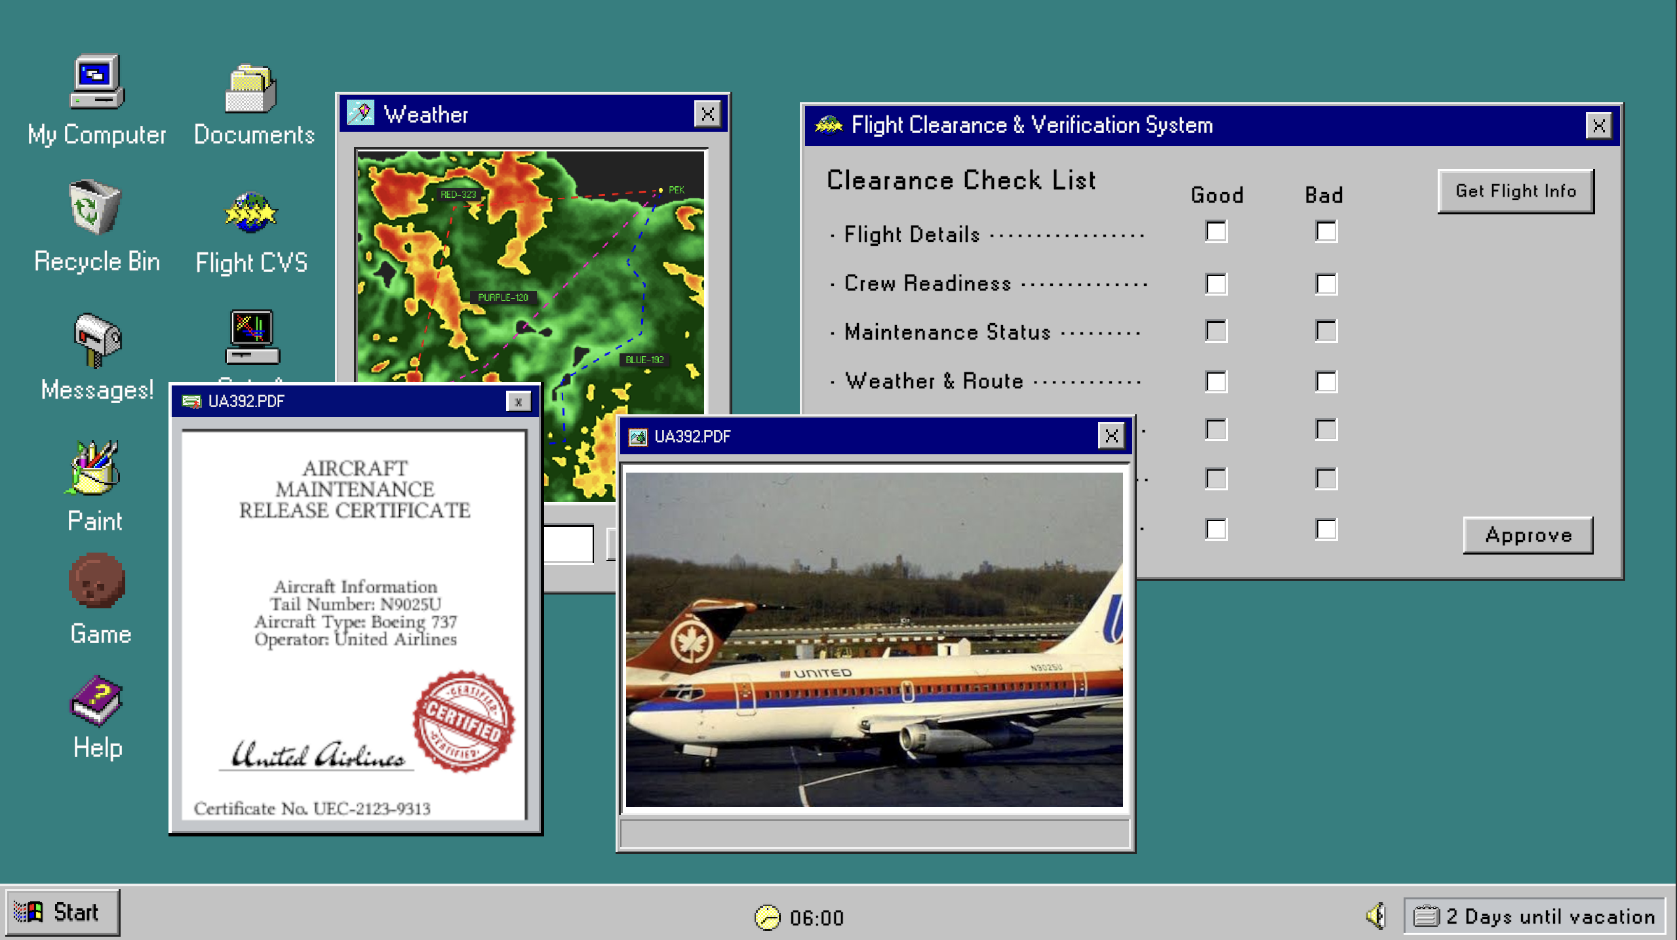Close the airplane photo UA392.PDF window
The width and height of the screenshot is (1677, 940).
point(1111,436)
